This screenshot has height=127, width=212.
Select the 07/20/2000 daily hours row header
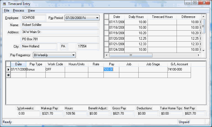[106, 39]
